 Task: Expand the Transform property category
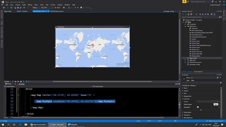pos(183,115)
